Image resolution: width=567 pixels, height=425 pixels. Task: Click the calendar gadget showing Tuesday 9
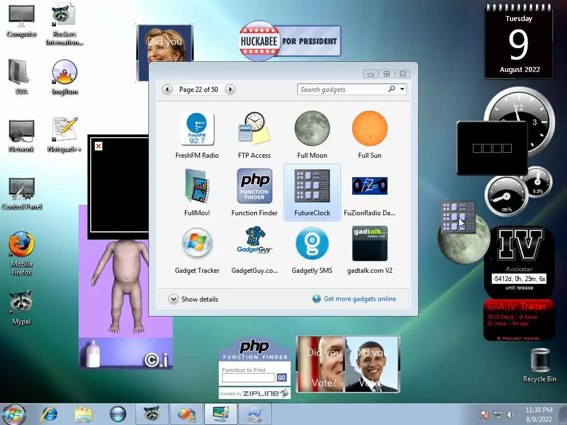point(519,42)
